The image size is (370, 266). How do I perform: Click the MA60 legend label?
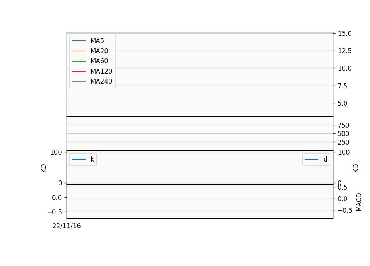point(99,61)
